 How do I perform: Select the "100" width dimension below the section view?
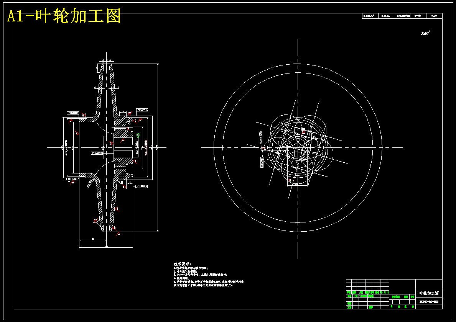pyautogui.click(x=106, y=247)
